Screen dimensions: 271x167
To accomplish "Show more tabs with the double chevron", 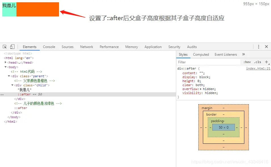I will coord(243,54).
